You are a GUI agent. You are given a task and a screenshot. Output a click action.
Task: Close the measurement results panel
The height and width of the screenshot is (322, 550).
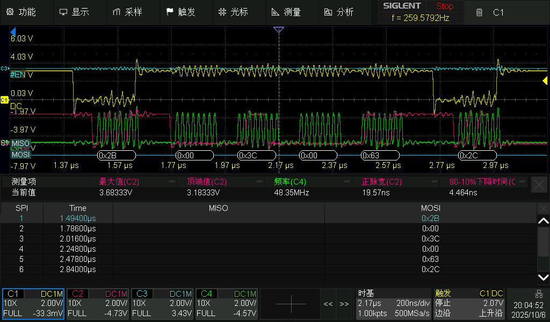point(539,185)
